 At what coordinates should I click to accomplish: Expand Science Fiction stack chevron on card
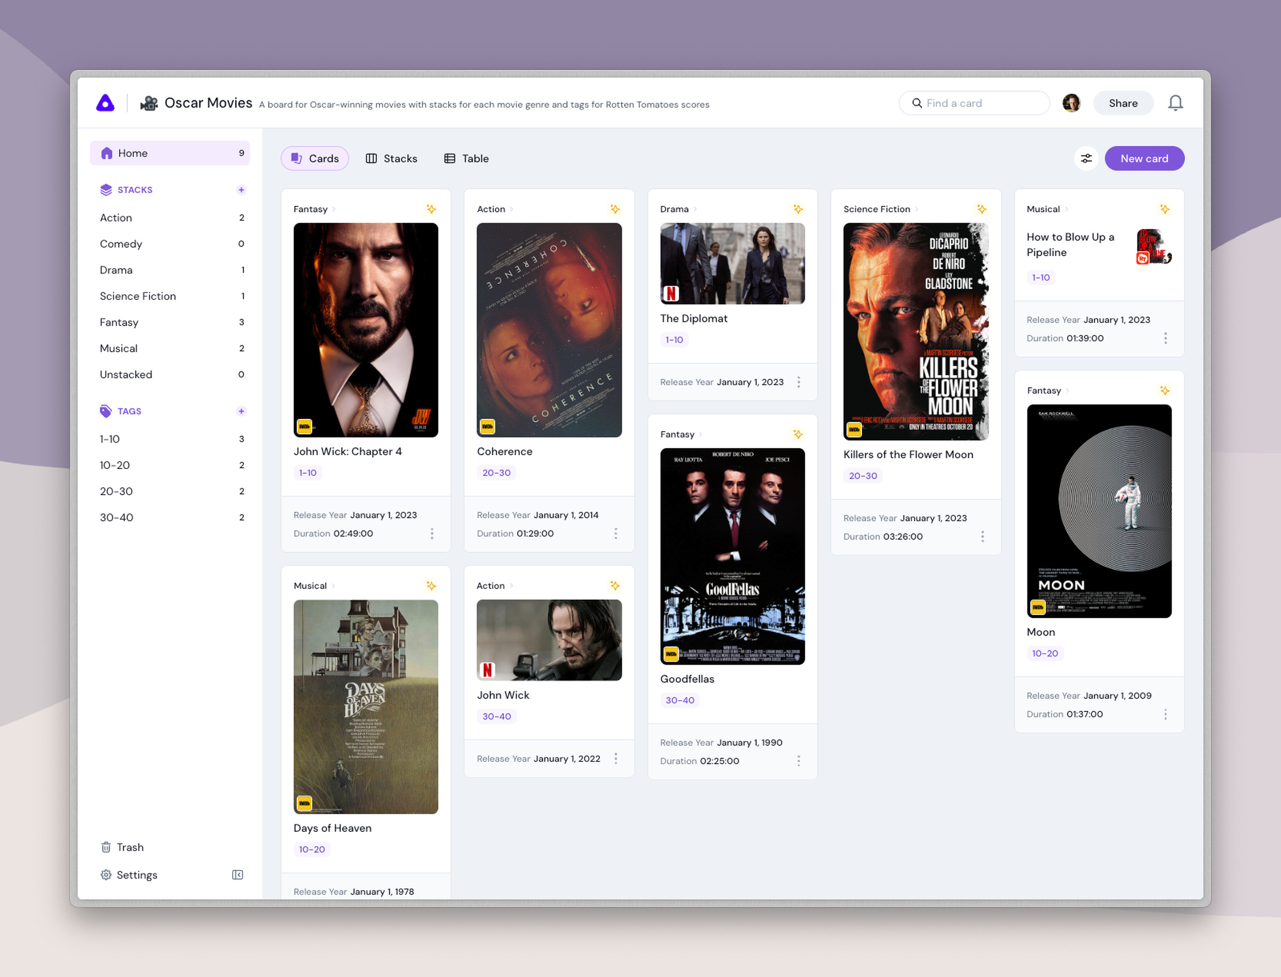point(917,209)
